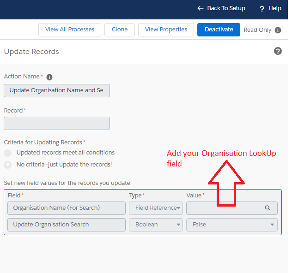Open View Properties
The width and height of the screenshot is (292, 273).
[166, 30]
